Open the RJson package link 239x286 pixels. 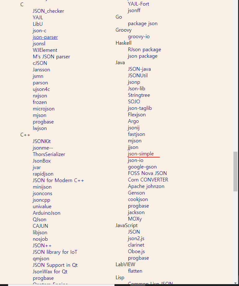[x=145, y=50]
